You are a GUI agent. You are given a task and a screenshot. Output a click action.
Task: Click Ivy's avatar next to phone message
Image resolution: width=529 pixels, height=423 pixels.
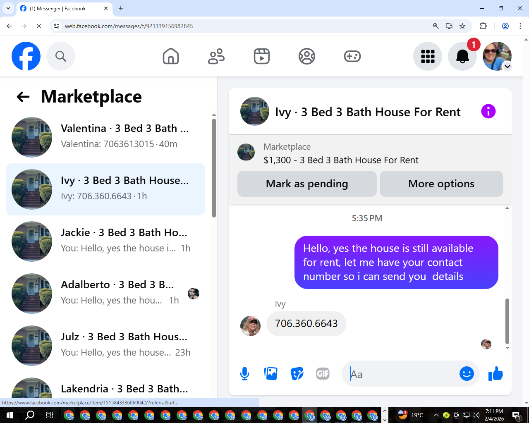[251, 326]
